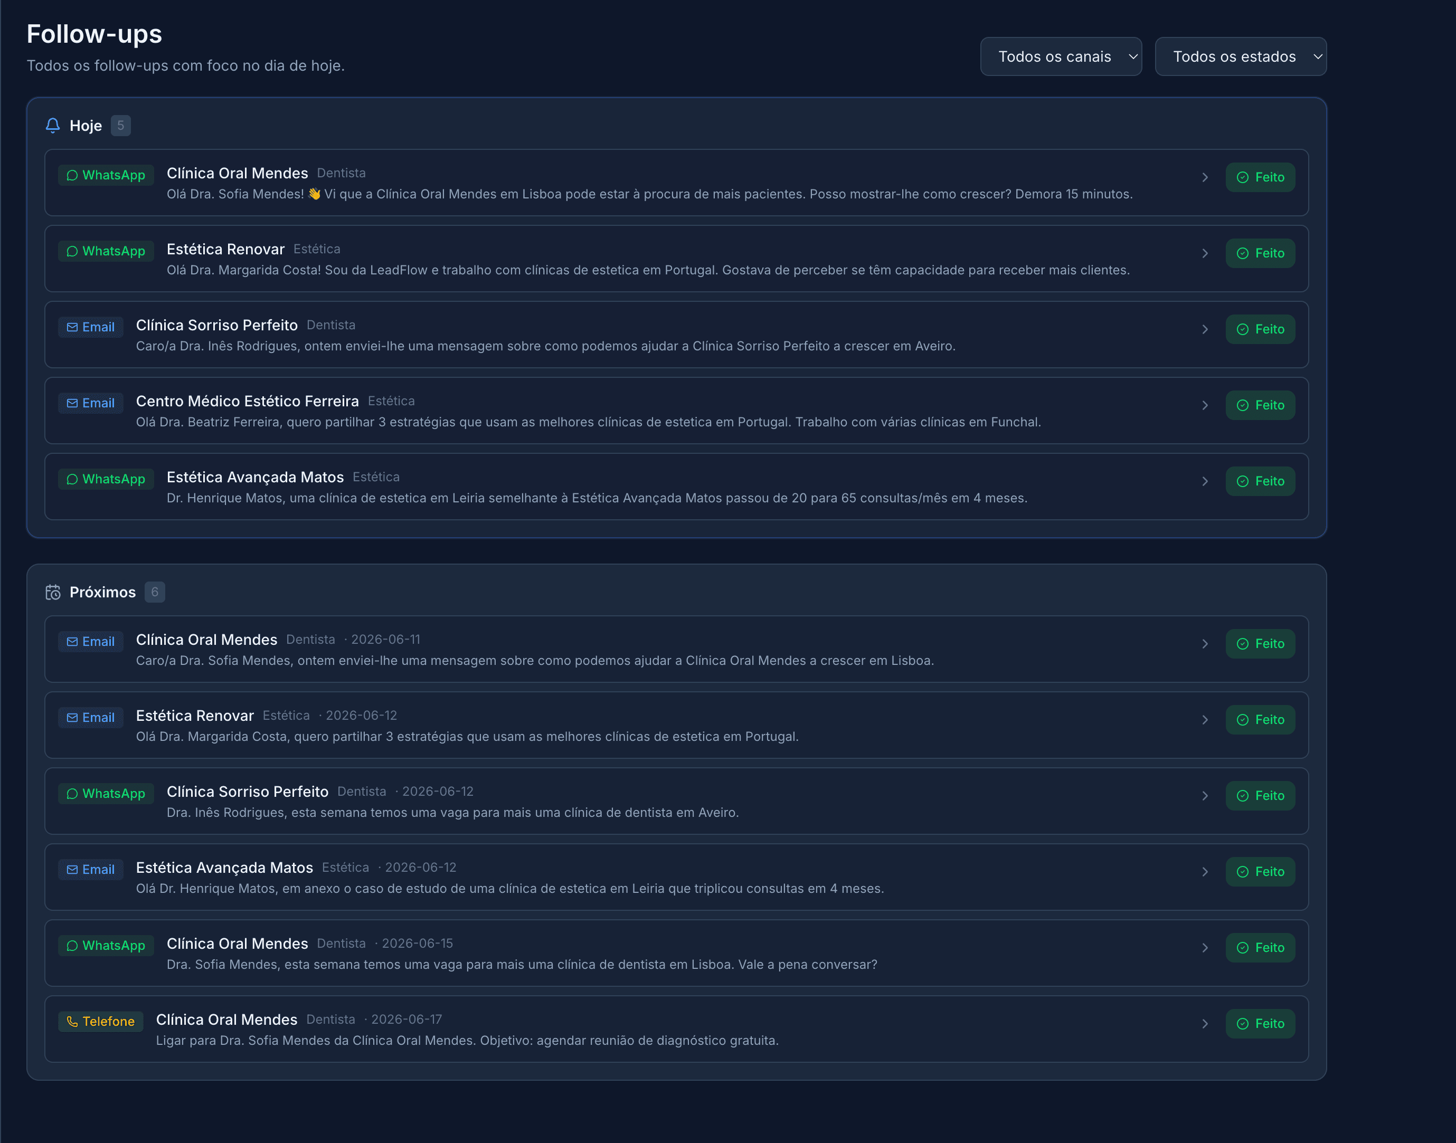Expand Estética Avançada Matos WhatsApp row chevron
The image size is (1456, 1143).
(1205, 481)
